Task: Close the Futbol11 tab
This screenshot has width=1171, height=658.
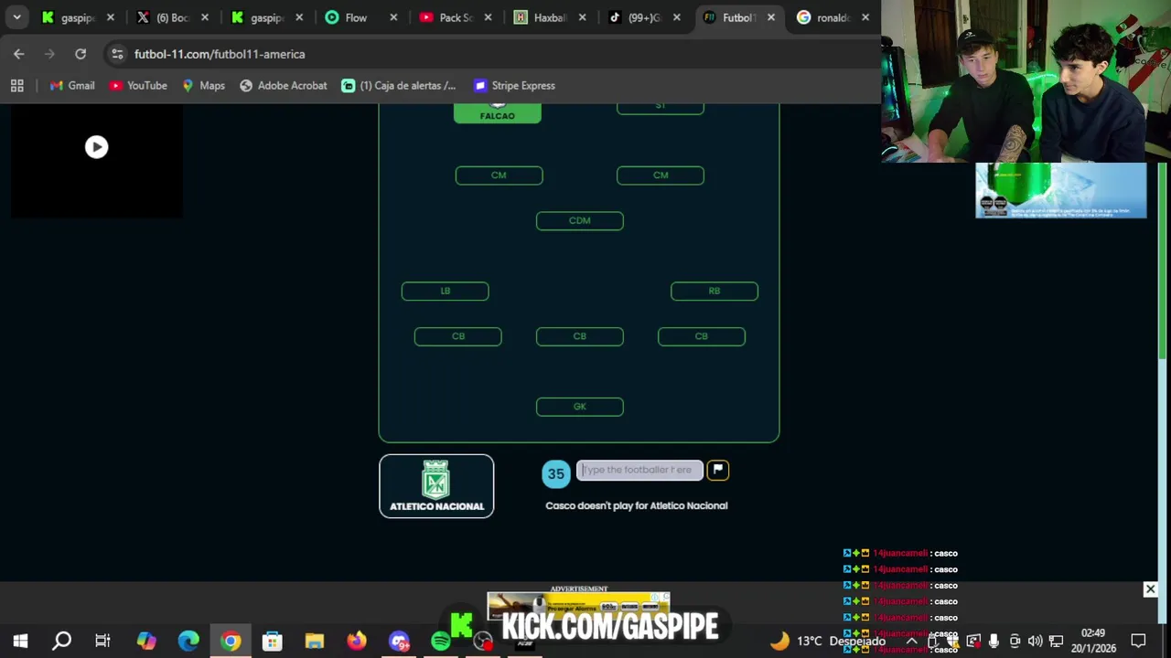Action: [x=770, y=17]
